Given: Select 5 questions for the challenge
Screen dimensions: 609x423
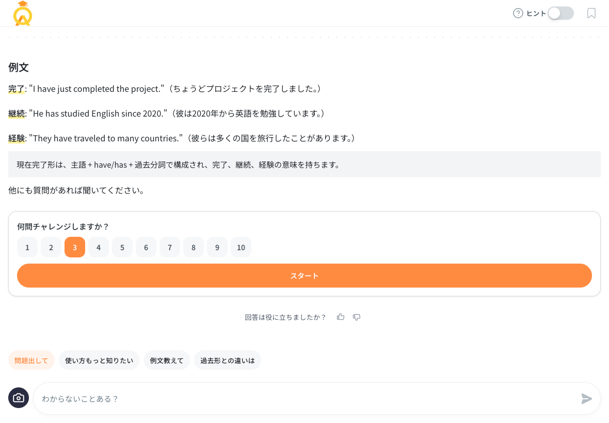Looking at the screenshot, I should 122,247.
